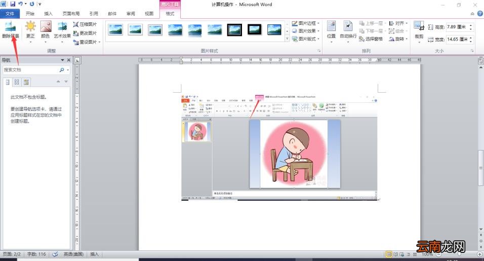Select the 格式 Format tab under 图片工具
This screenshot has height=261, width=484.
pyautogui.click(x=170, y=14)
